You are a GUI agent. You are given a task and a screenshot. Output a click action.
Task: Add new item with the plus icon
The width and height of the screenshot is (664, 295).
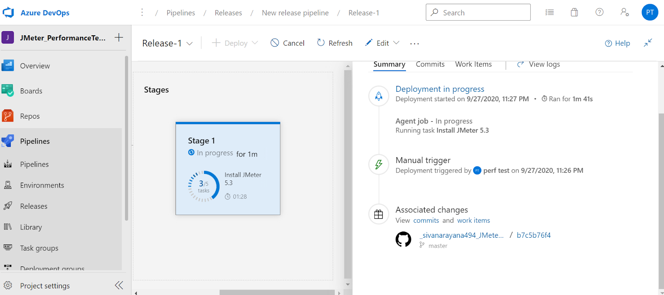(119, 38)
